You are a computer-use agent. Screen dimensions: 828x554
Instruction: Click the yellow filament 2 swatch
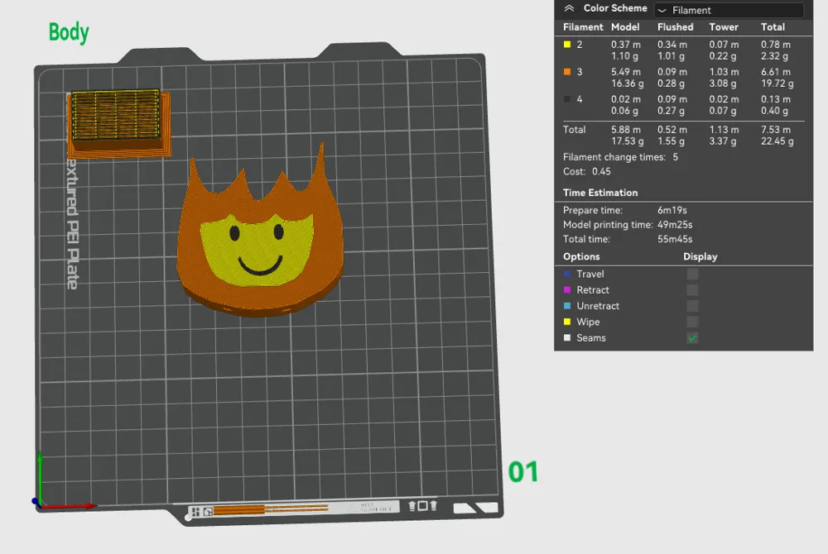567,45
